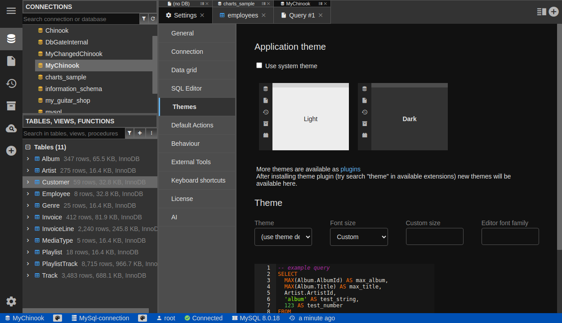
Task: Click the plus icon in tables panel
Action: pos(140,133)
